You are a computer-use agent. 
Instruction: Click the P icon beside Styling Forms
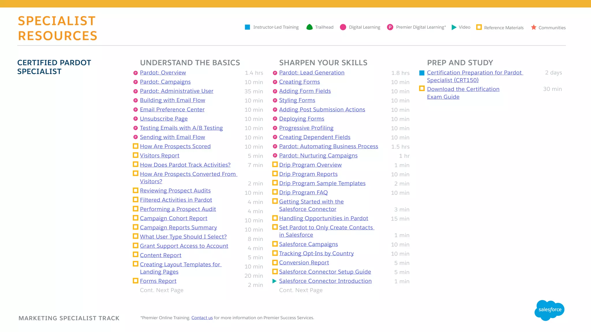(275, 101)
